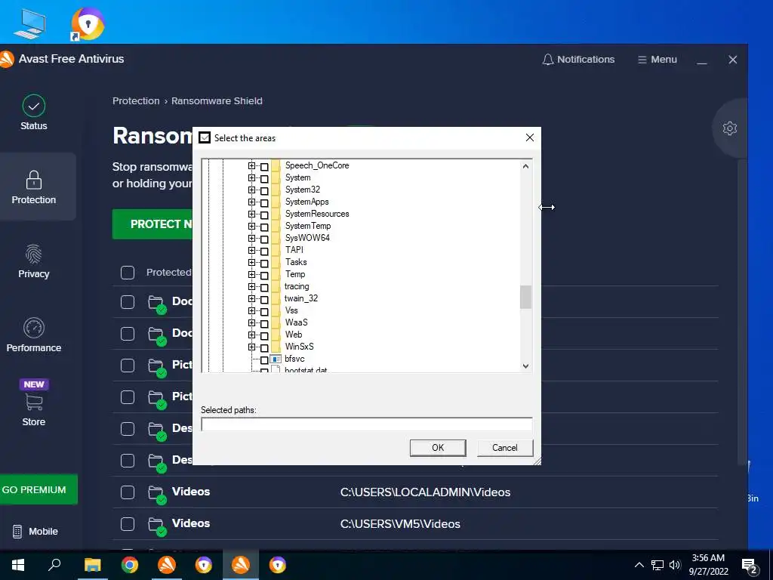Open the first Avast Antivirus taskbar icon
Image resolution: width=773 pixels, height=580 pixels.
[167, 565]
